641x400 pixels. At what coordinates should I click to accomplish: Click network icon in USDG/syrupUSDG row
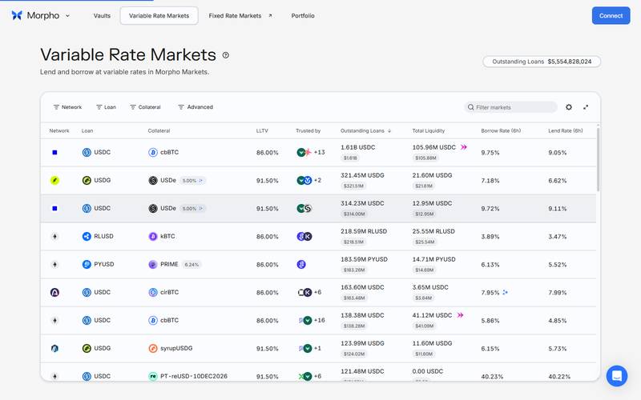54,348
